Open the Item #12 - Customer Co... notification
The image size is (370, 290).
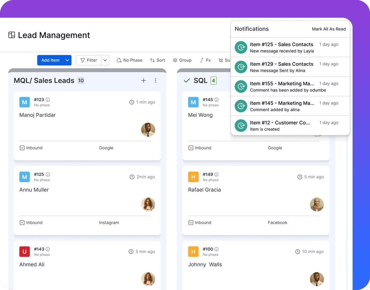pos(290,125)
